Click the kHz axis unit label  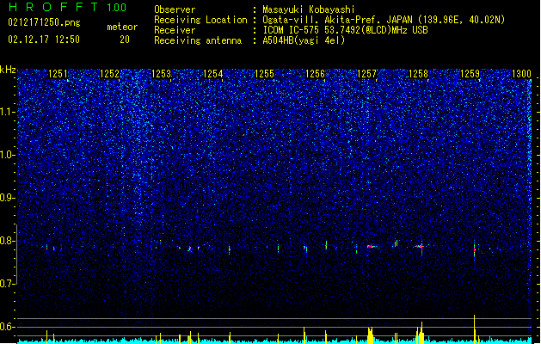coord(8,70)
